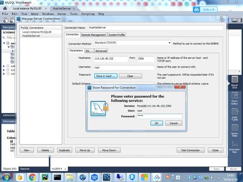The image size is (243, 182).
Task: Switch to the SSL tab
Action: point(89,51)
